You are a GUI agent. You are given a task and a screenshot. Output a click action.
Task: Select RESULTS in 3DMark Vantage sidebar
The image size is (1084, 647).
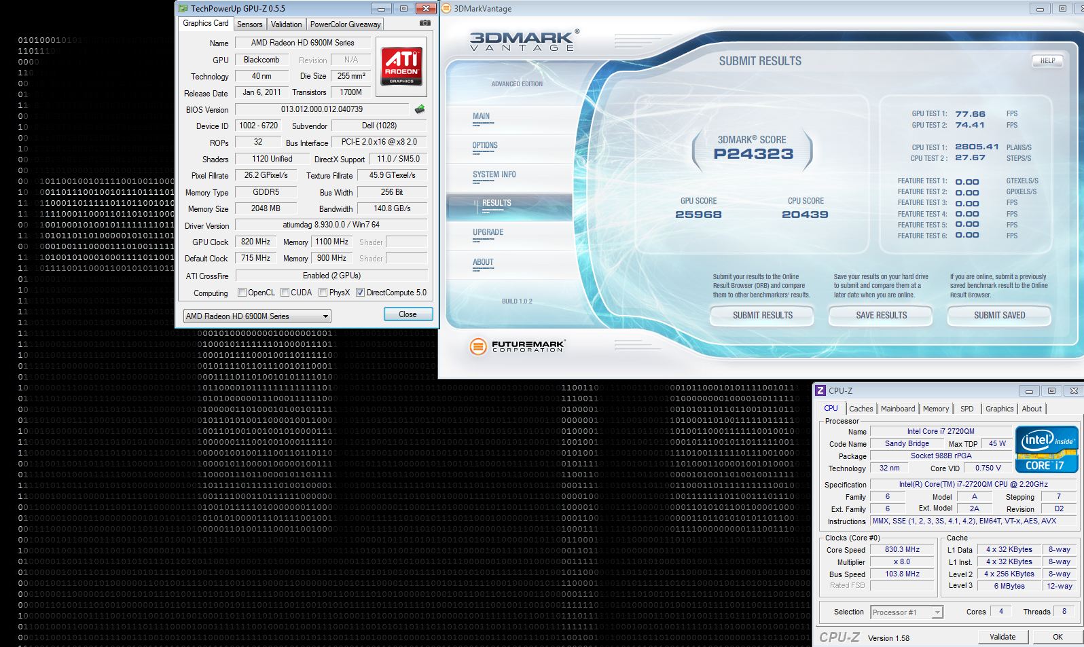click(x=509, y=206)
